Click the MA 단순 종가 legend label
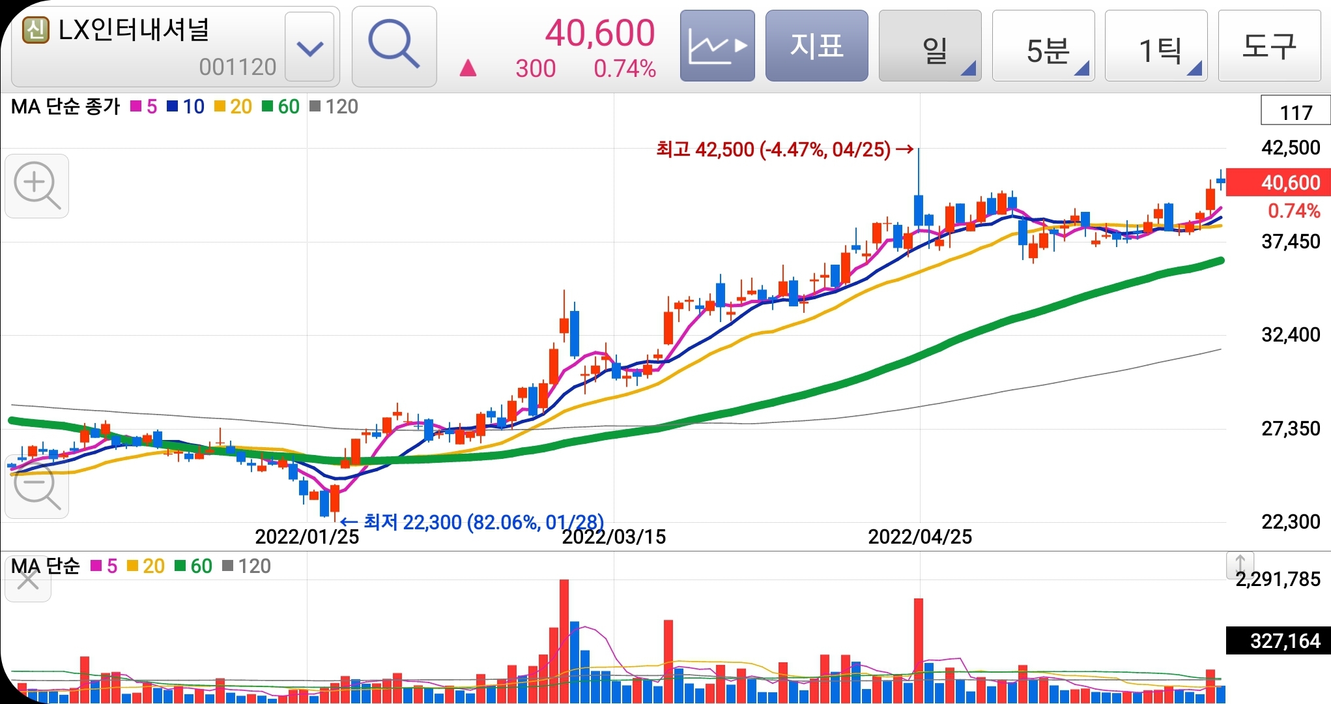 (x=66, y=106)
